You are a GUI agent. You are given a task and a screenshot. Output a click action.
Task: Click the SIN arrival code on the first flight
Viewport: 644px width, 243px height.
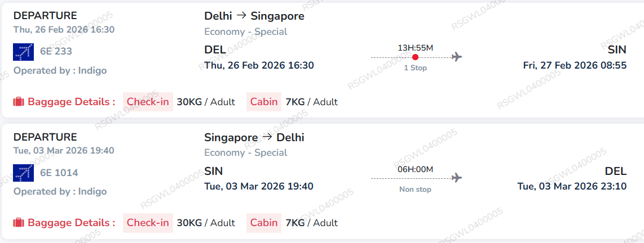pos(617,50)
